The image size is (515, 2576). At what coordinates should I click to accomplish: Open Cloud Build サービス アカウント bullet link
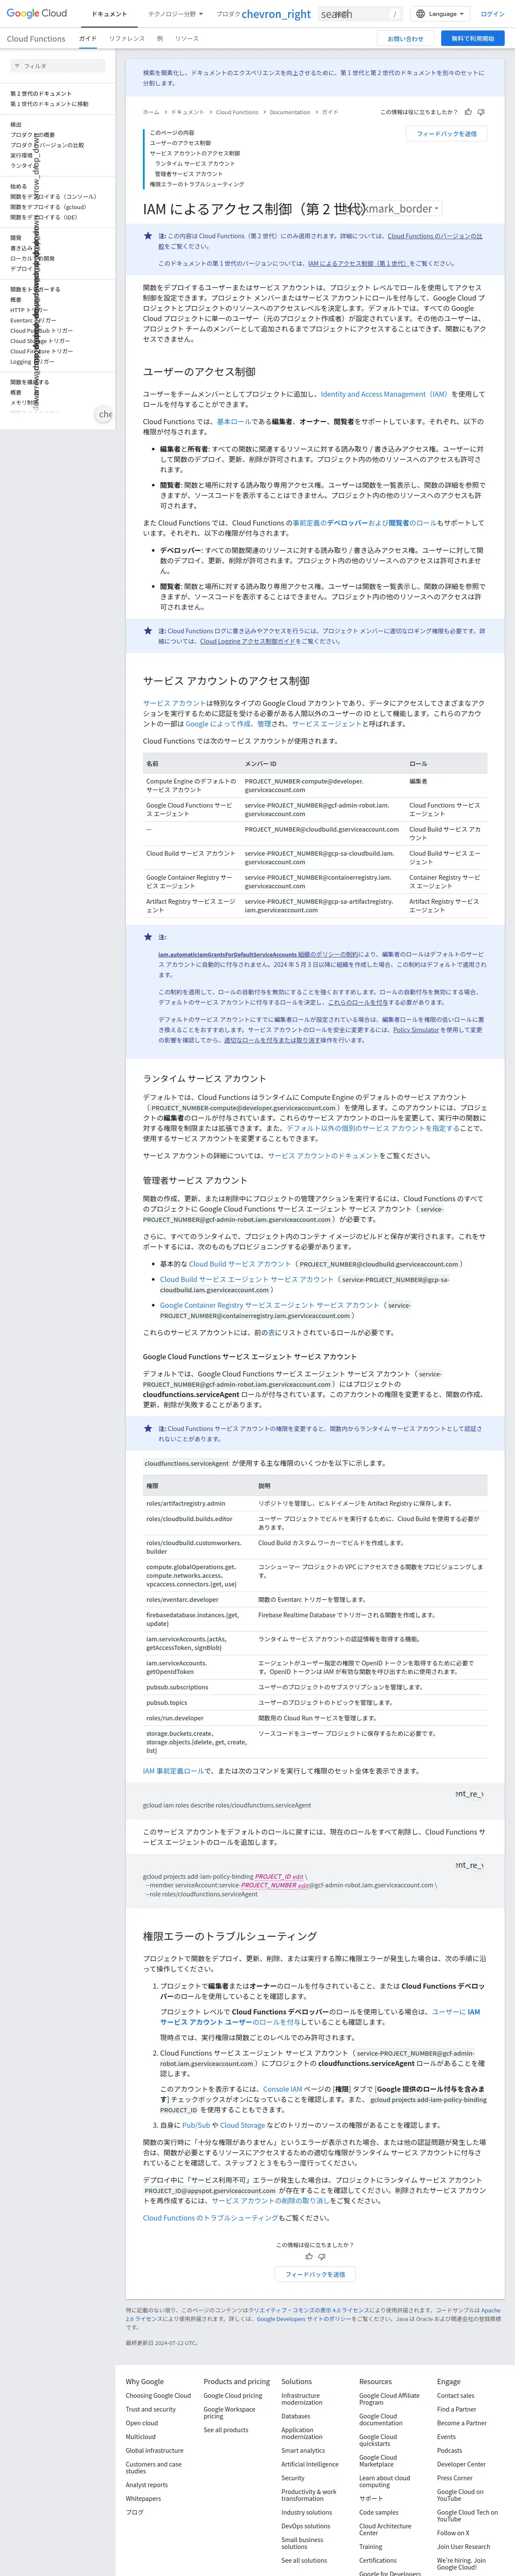click(x=240, y=1264)
